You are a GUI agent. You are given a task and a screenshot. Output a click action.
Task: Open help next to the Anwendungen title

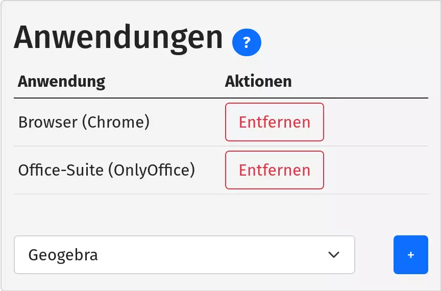(x=247, y=42)
